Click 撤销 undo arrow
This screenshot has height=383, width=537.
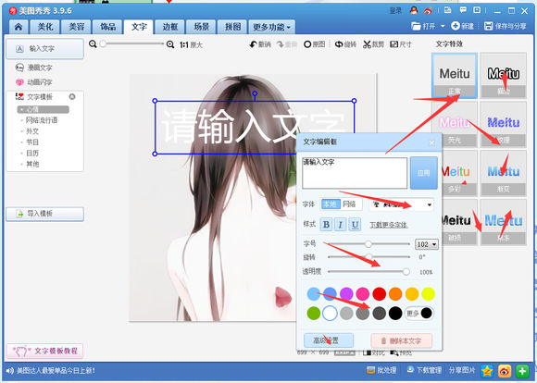point(253,44)
